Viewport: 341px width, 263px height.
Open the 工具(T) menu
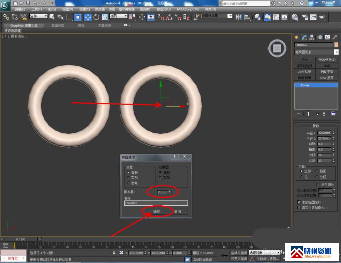(x=36, y=9)
